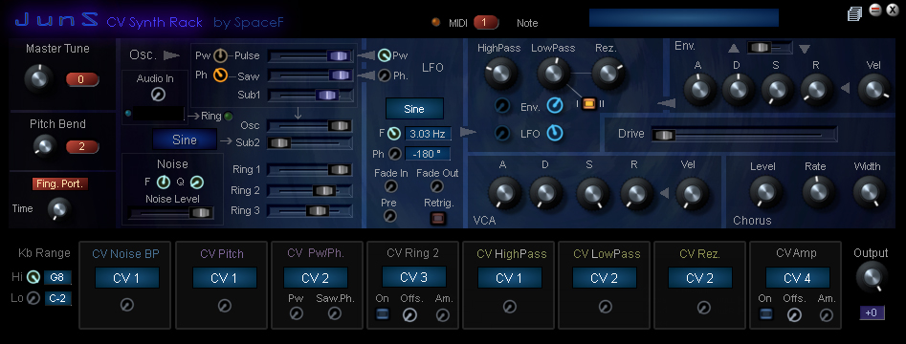This screenshot has height=344, width=906.
Task: Open CV Noise BP source selector
Action: 126,278
